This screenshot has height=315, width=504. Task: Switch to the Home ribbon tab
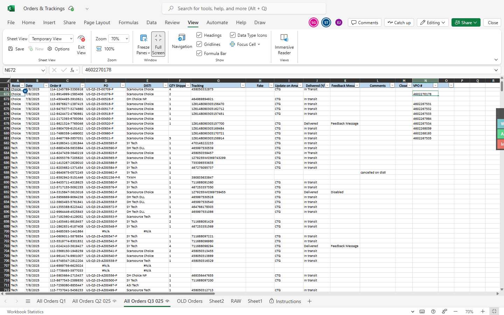28,22
